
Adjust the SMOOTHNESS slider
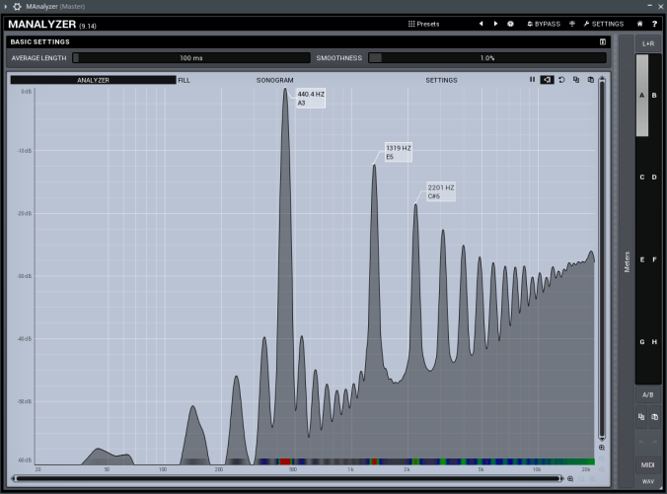487,58
